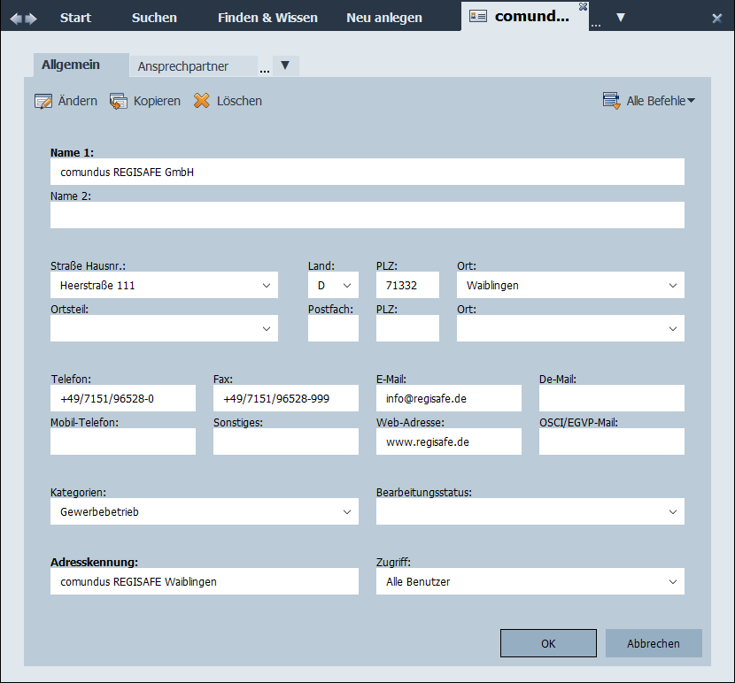Switch to the Ansprechpartner tab

[183, 66]
